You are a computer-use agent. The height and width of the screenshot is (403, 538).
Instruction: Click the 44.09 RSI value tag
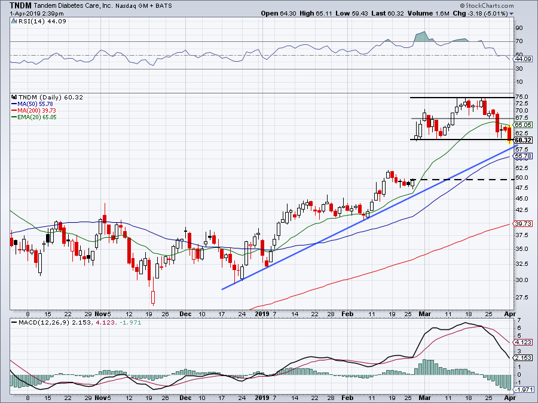coord(522,59)
